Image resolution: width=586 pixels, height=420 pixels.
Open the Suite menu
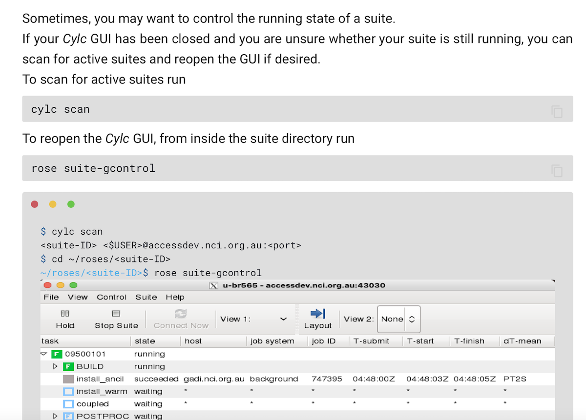tap(146, 297)
